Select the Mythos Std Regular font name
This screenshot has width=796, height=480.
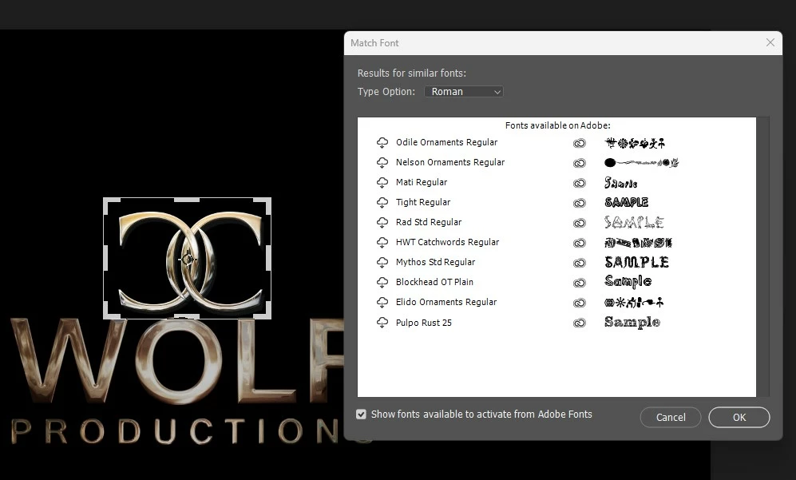[436, 262]
